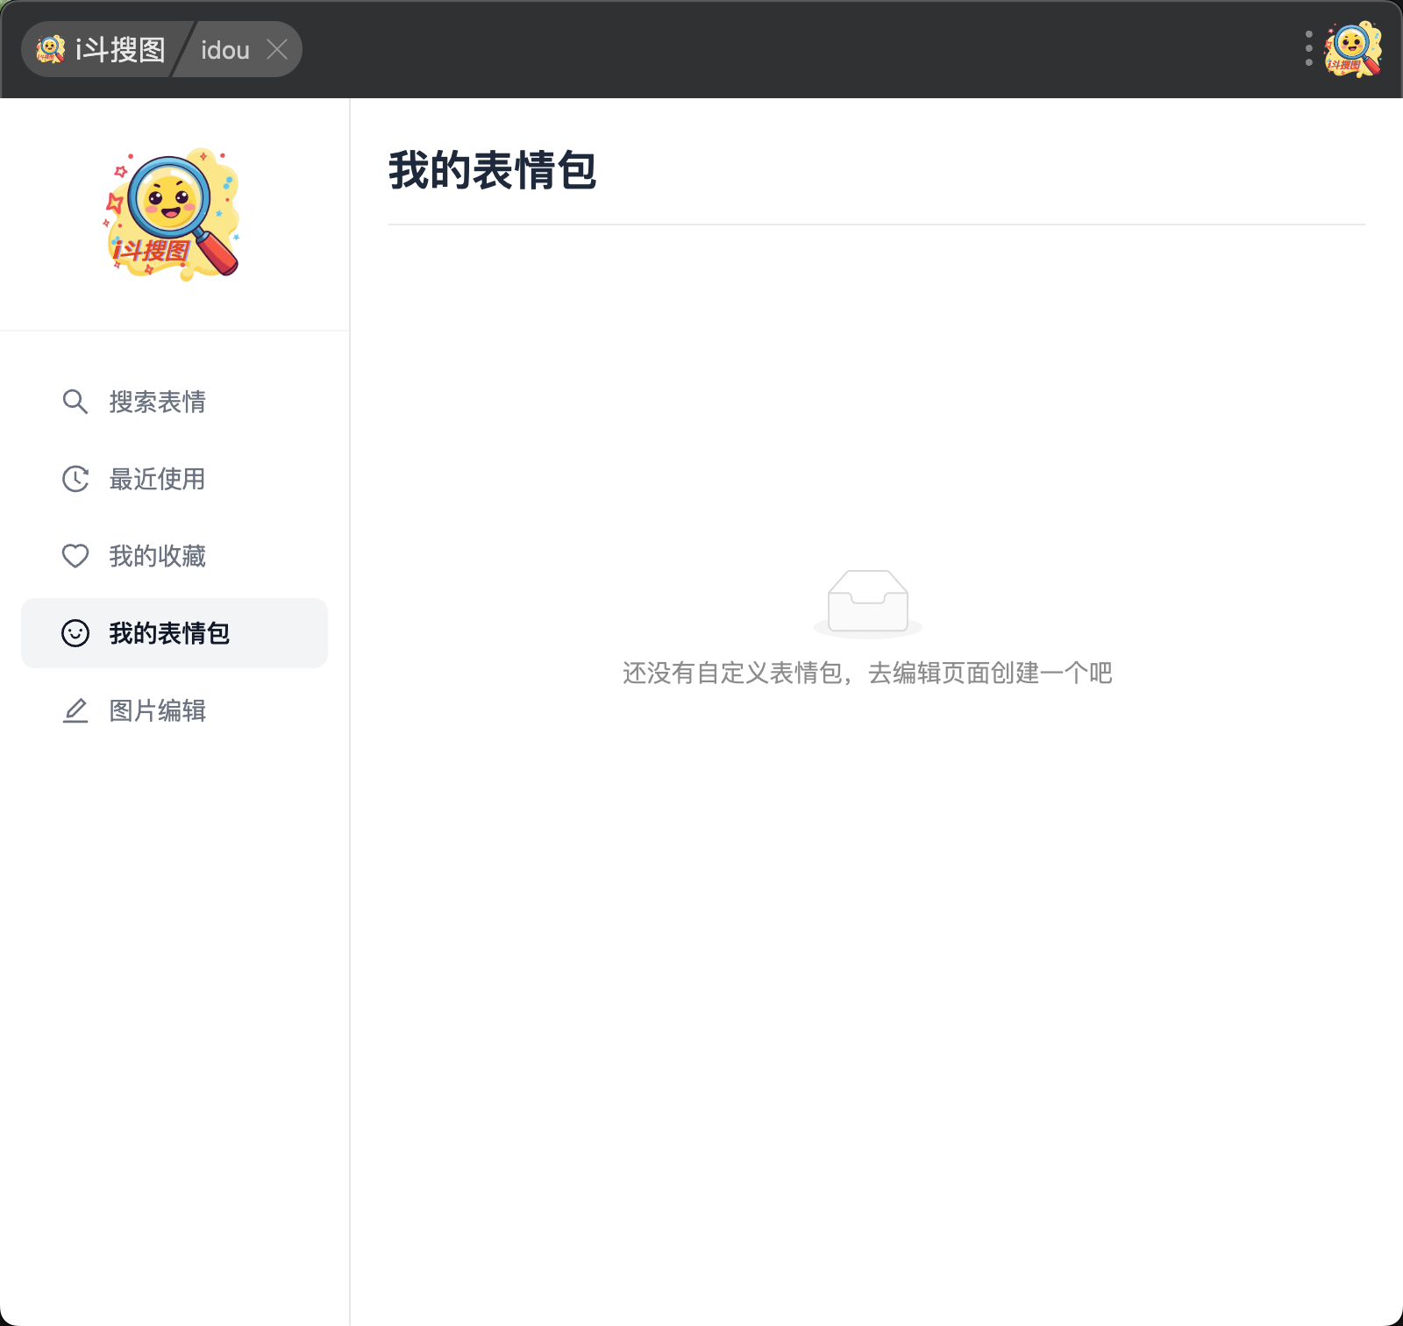Image resolution: width=1403 pixels, height=1326 pixels.
Task: Select the 我的收藏 sidebar label
Action: pyautogui.click(x=158, y=556)
